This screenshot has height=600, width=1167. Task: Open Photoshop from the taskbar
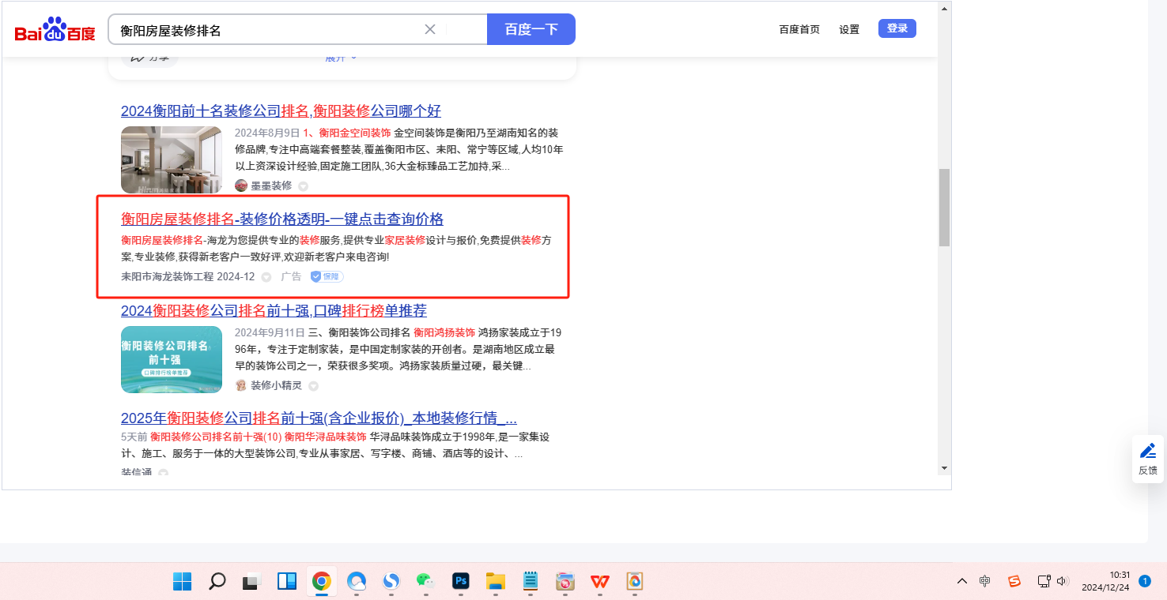[x=461, y=582]
